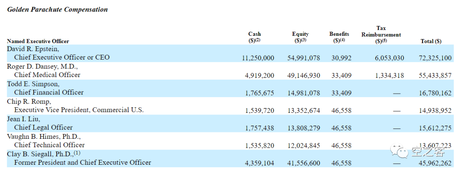
Task: Click the Golden Parachute Compensation heading
Action: pos(57,9)
